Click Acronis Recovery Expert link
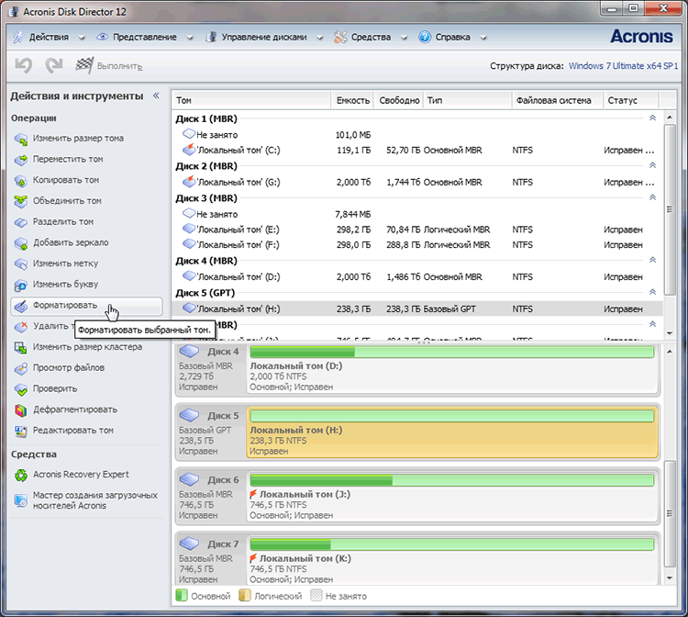The width and height of the screenshot is (688, 617). [81, 475]
